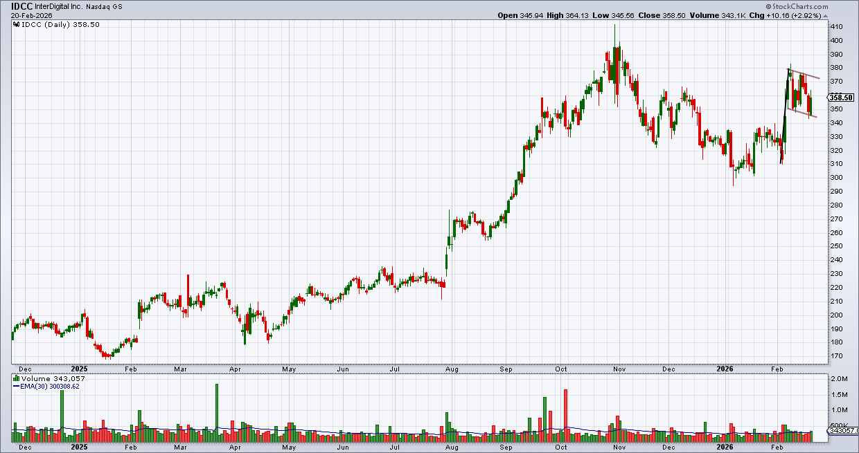
Task: Click the 180 price axis label
Action: [x=836, y=342]
